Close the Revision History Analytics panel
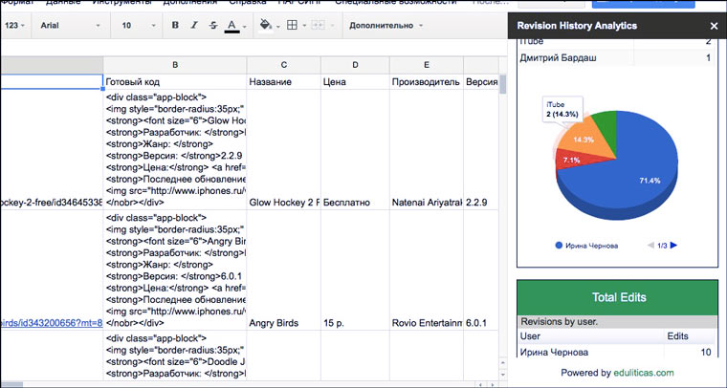 click(x=714, y=26)
